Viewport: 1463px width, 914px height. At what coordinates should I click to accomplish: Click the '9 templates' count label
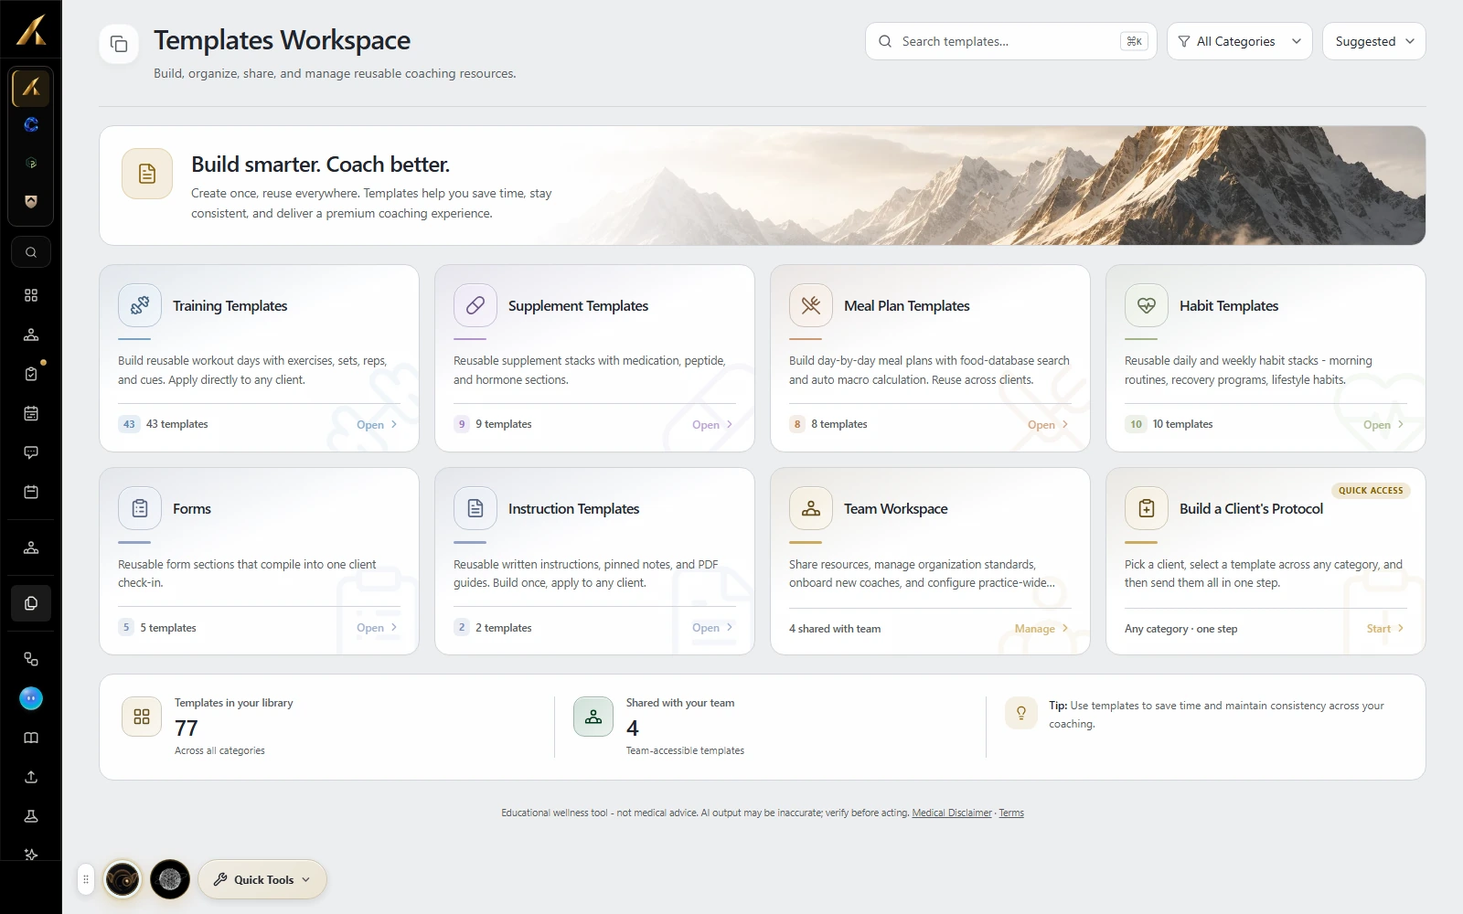click(x=504, y=424)
